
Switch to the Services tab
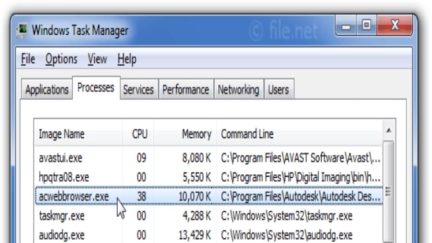pyautogui.click(x=138, y=89)
